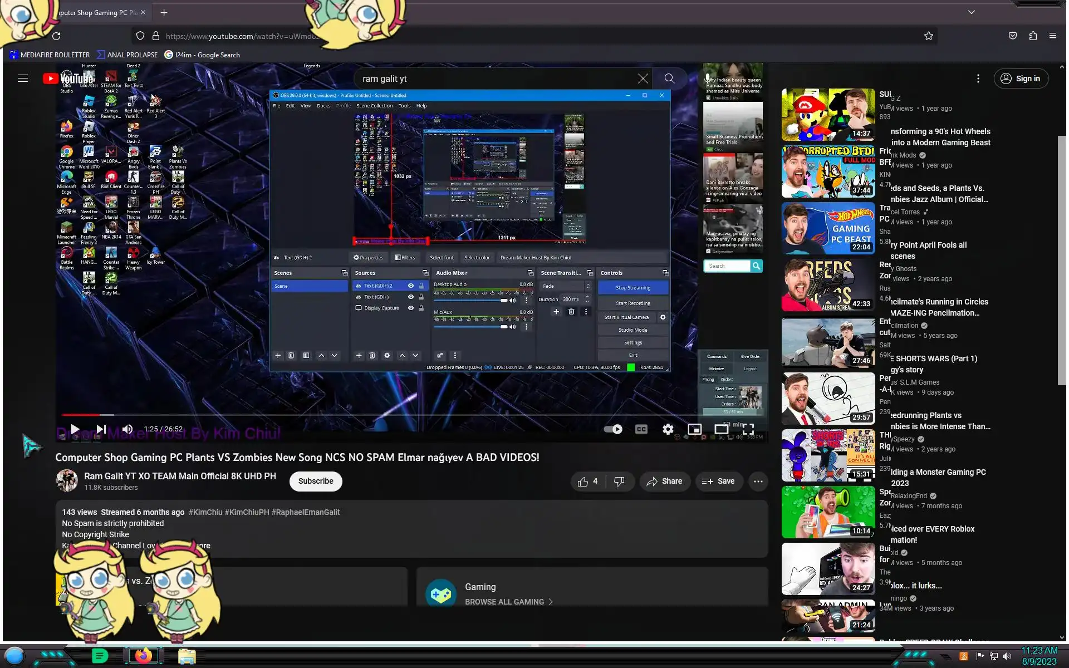Mute the video volume
This screenshot has width=1069, height=668.
pos(128,429)
